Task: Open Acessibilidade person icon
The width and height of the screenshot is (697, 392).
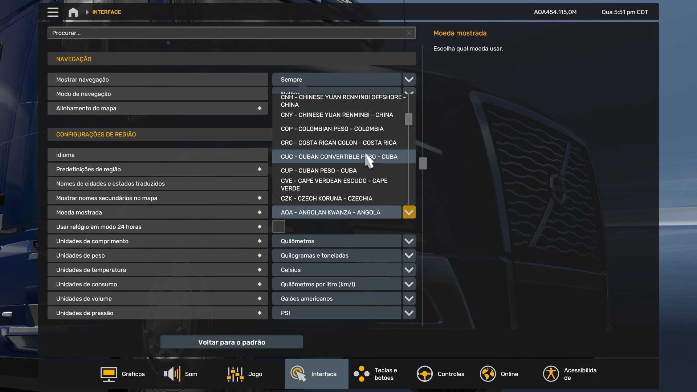Action: (551, 374)
